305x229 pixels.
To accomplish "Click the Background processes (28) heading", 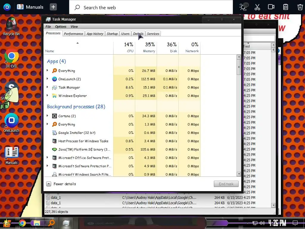I will [76, 107].
